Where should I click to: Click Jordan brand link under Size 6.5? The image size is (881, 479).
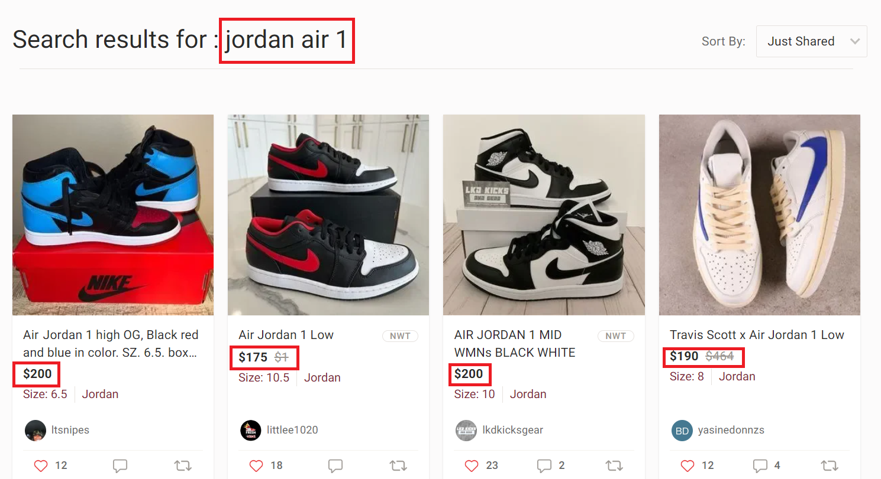click(100, 394)
